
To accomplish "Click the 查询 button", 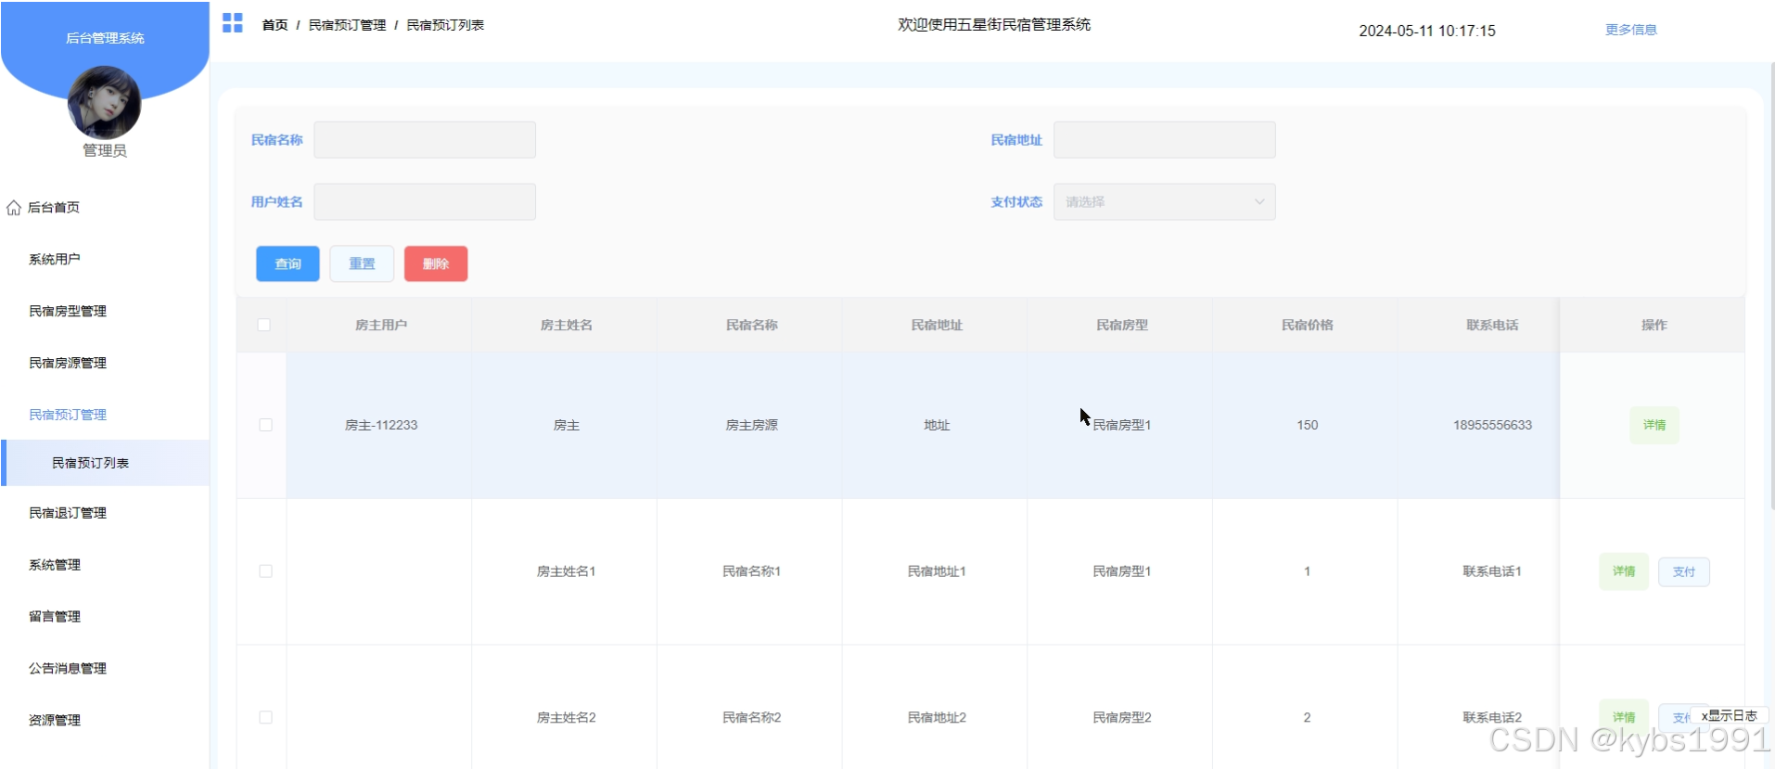I will pos(287,264).
